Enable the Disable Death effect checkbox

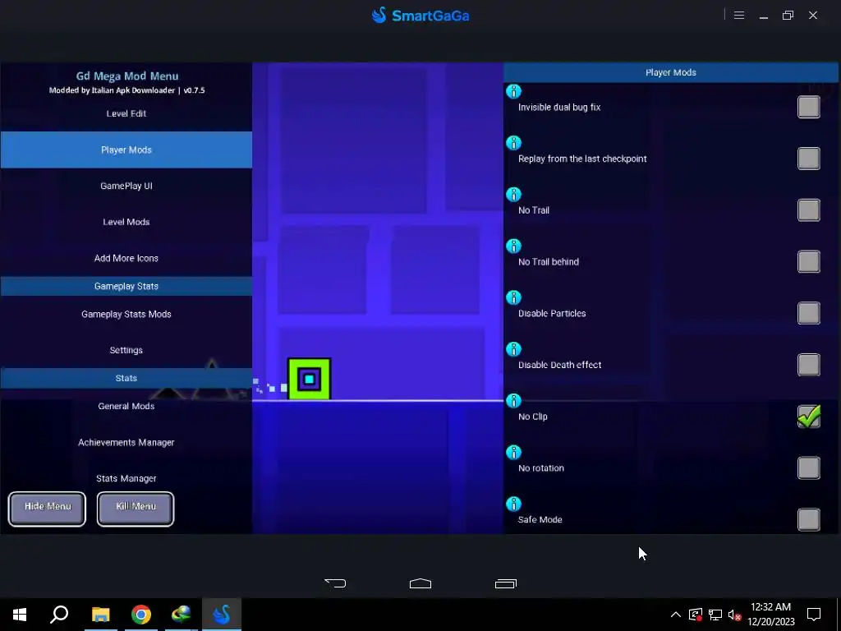808,365
